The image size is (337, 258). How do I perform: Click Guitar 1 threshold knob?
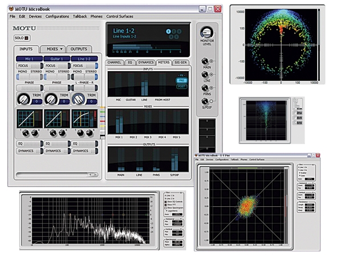click(x=53, y=133)
